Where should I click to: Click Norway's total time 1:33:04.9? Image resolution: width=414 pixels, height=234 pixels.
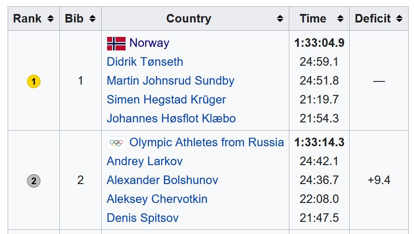click(319, 43)
